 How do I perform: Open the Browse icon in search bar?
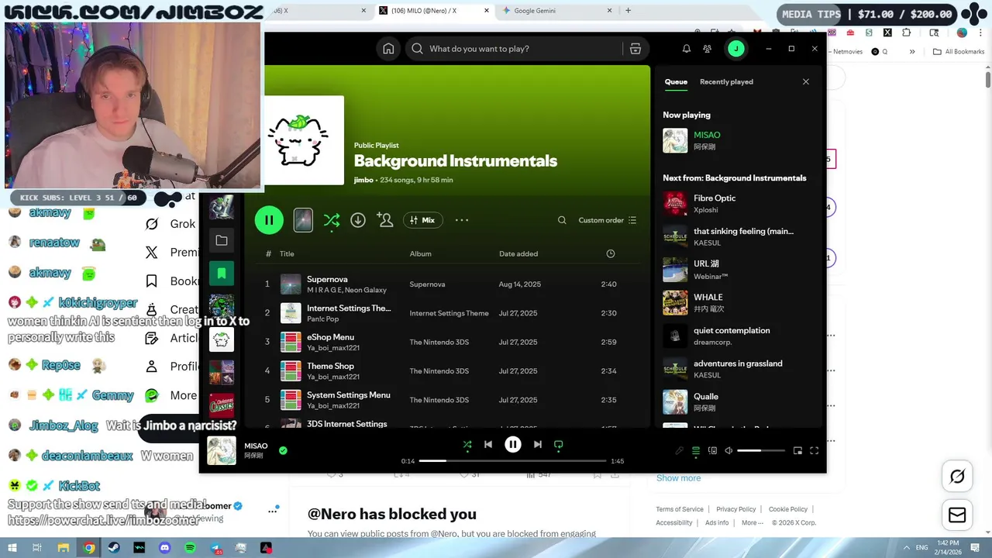click(635, 49)
